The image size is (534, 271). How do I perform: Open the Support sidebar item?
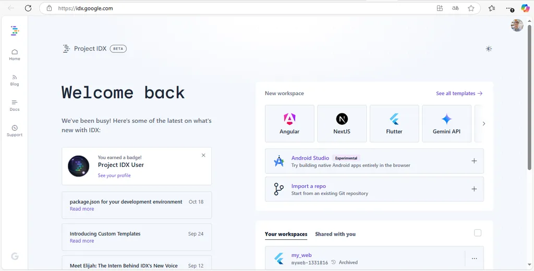pyautogui.click(x=14, y=131)
